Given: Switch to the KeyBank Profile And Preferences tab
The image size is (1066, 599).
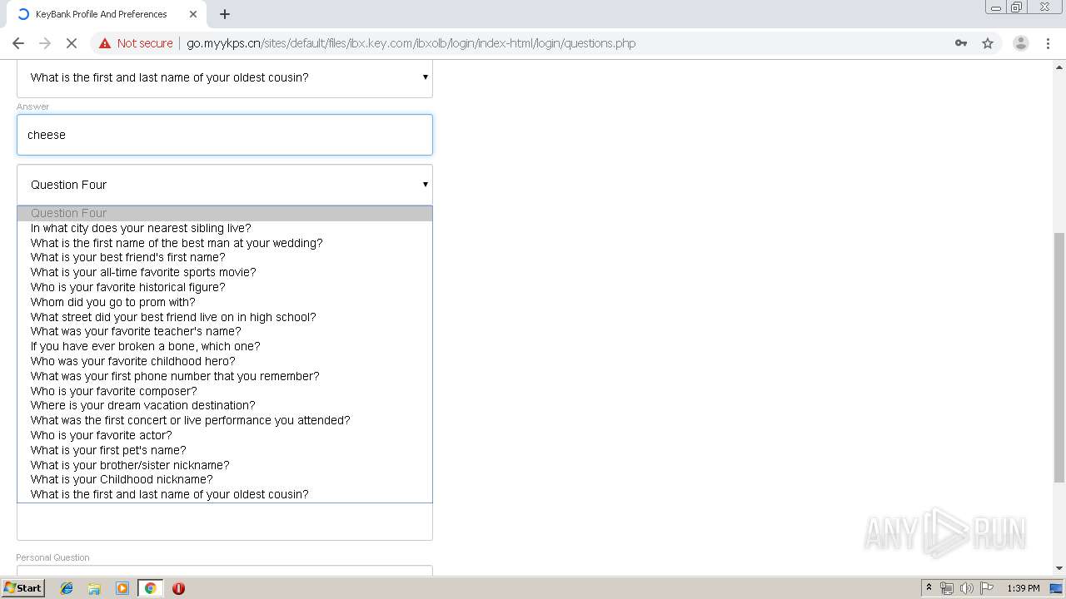Looking at the screenshot, I should coord(101,14).
